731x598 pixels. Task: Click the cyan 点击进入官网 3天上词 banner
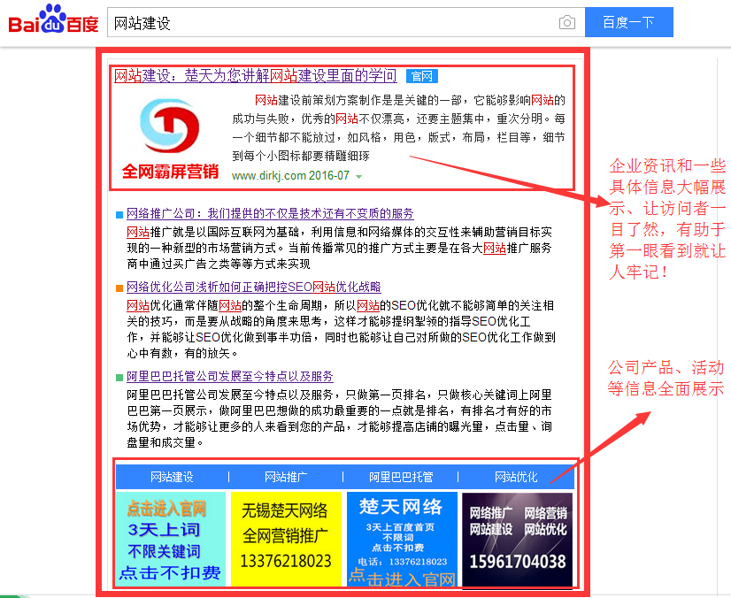[170, 539]
